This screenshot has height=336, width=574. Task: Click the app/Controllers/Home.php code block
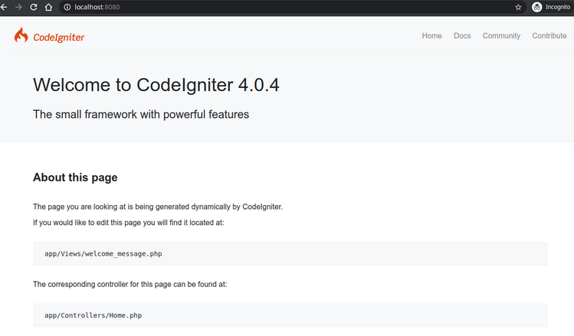[290, 315]
